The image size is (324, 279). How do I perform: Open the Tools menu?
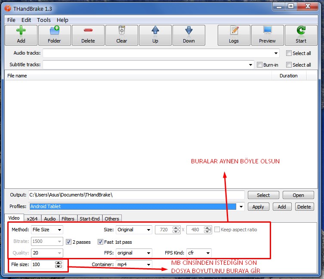point(44,20)
